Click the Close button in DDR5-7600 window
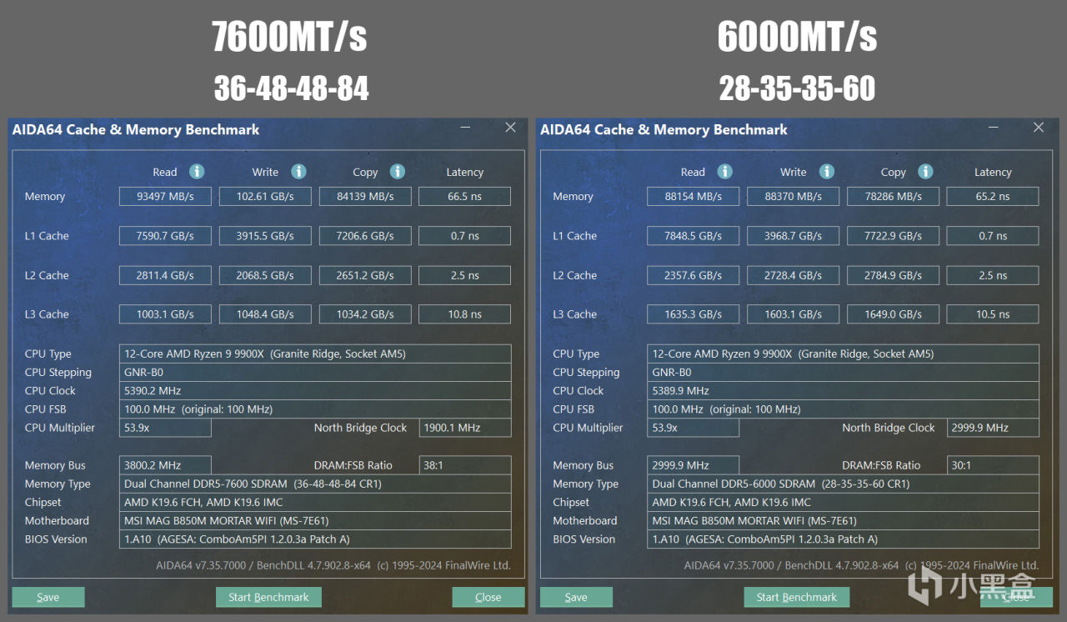The width and height of the screenshot is (1067, 622). click(x=488, y=597)
